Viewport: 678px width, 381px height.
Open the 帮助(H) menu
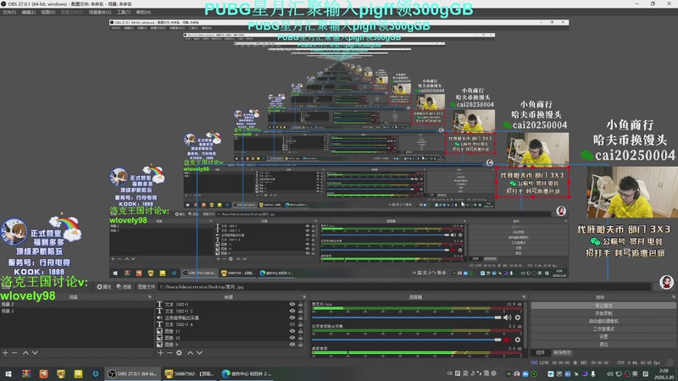143,13
